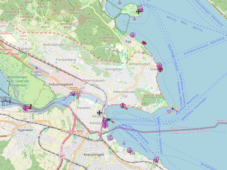The width and height of the screenshot is (227, 170).
Task: Select the harbour marker near Industriegebiet
Action: point(74,93)
